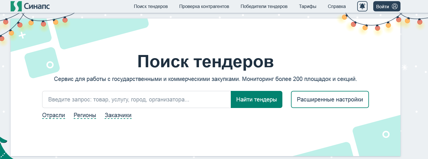Open Победители тендеров page
The image size is (428, 159).
click(264, 7)
